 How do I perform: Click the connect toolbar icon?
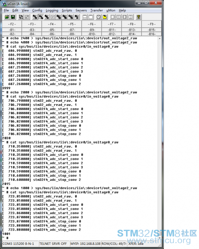[21, 17]
